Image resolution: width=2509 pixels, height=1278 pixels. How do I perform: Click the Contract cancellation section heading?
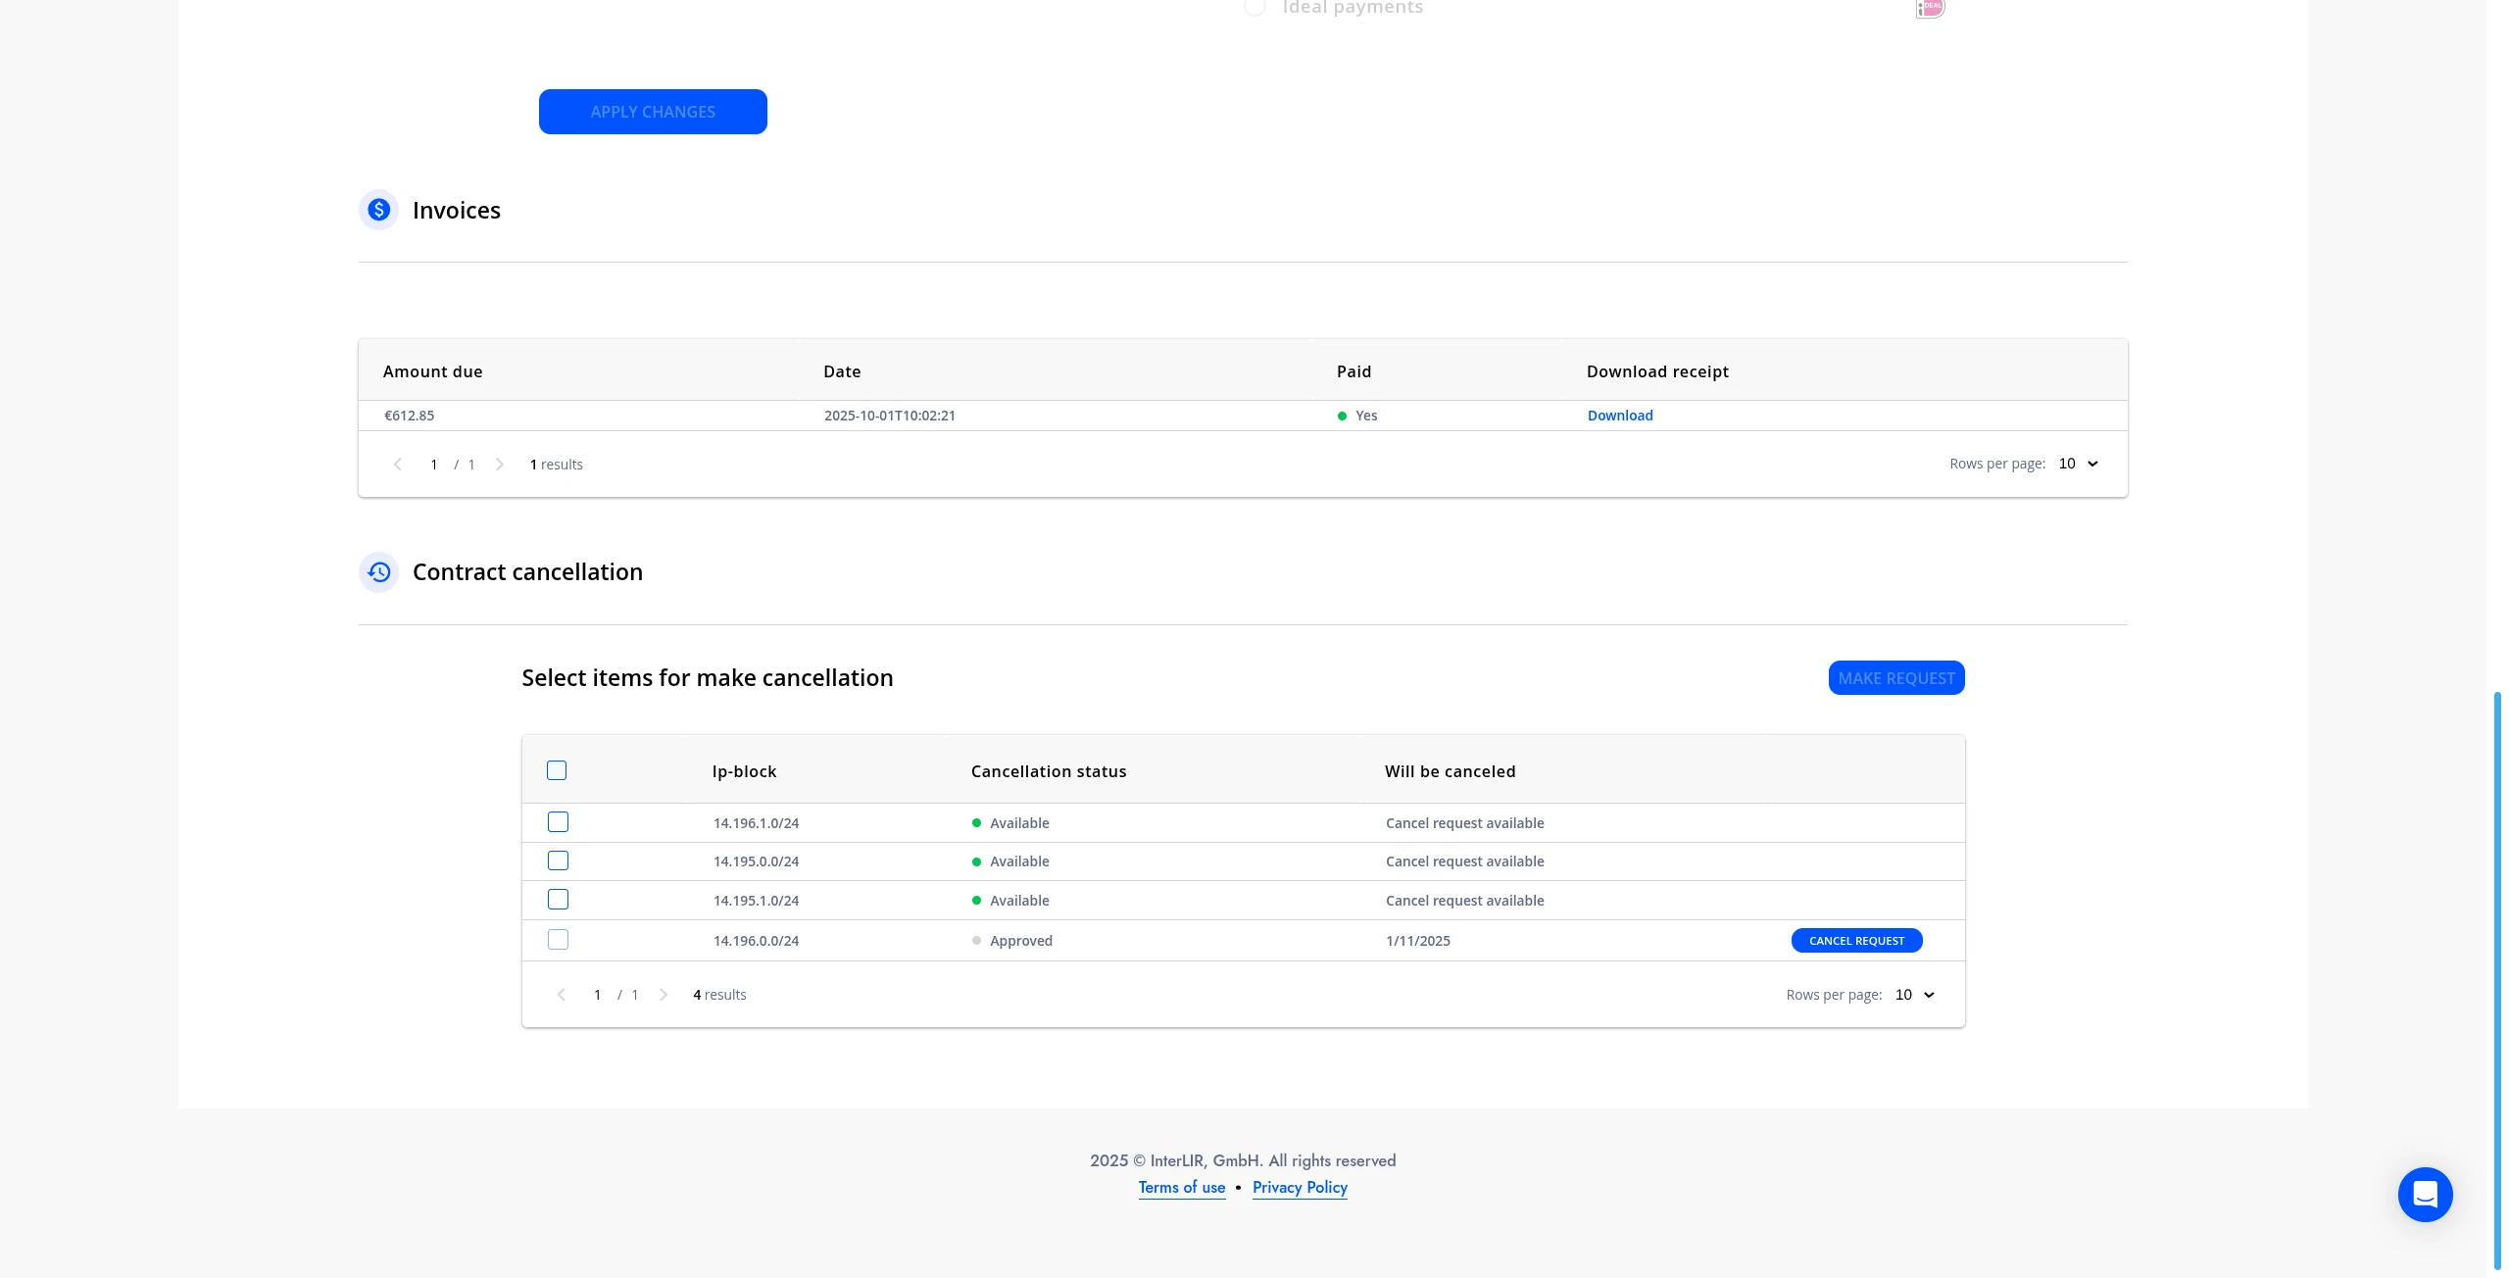coord(527,572)
